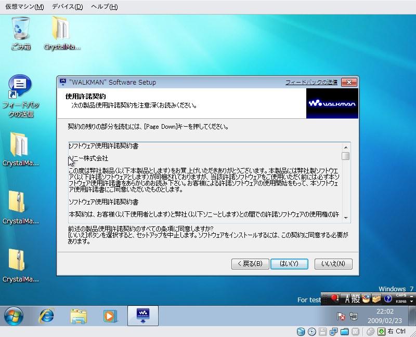The image size is (416, 337).
Task: Click the VirtualBox virtualization chip status icon
Action: pyautogui.click(x=356, y=331)
